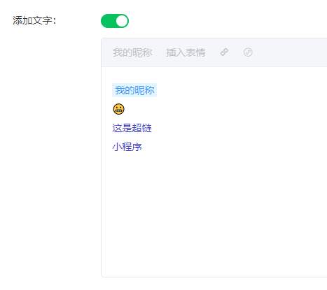Place cursor on the line with the emoji
The width and height of the screenshot is (327, 290).
pyautogui.click(x=210, y=109)
